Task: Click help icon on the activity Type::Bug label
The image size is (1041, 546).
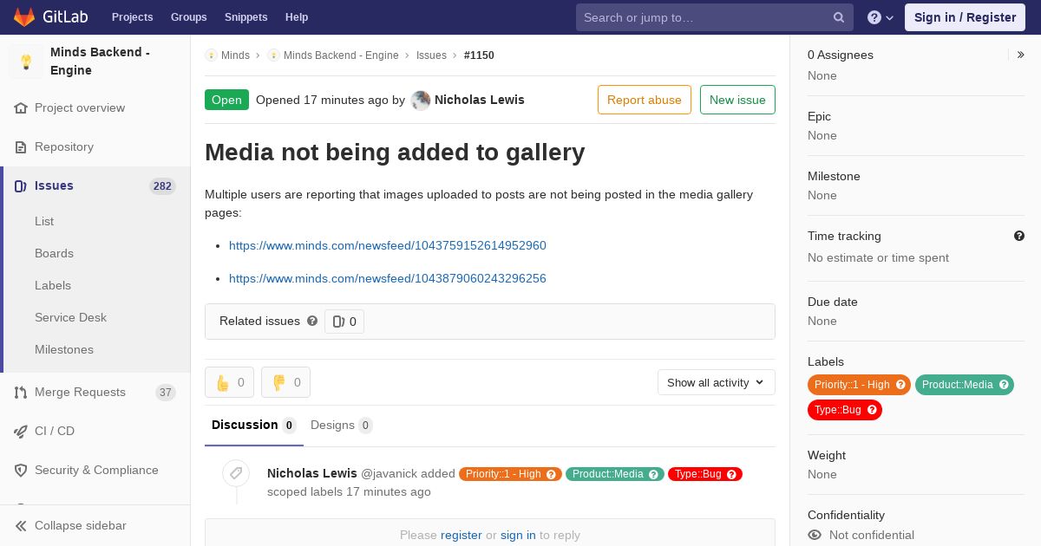Action: click(732, 474)
